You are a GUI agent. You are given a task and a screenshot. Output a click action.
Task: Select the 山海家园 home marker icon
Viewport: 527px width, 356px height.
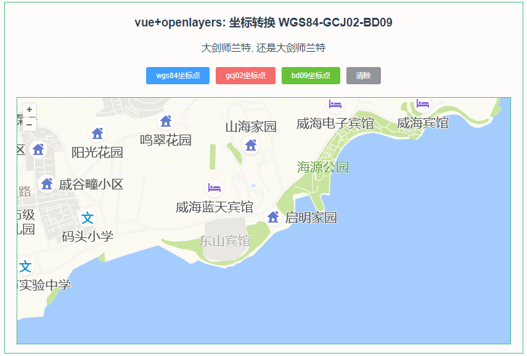click(250, 145)
